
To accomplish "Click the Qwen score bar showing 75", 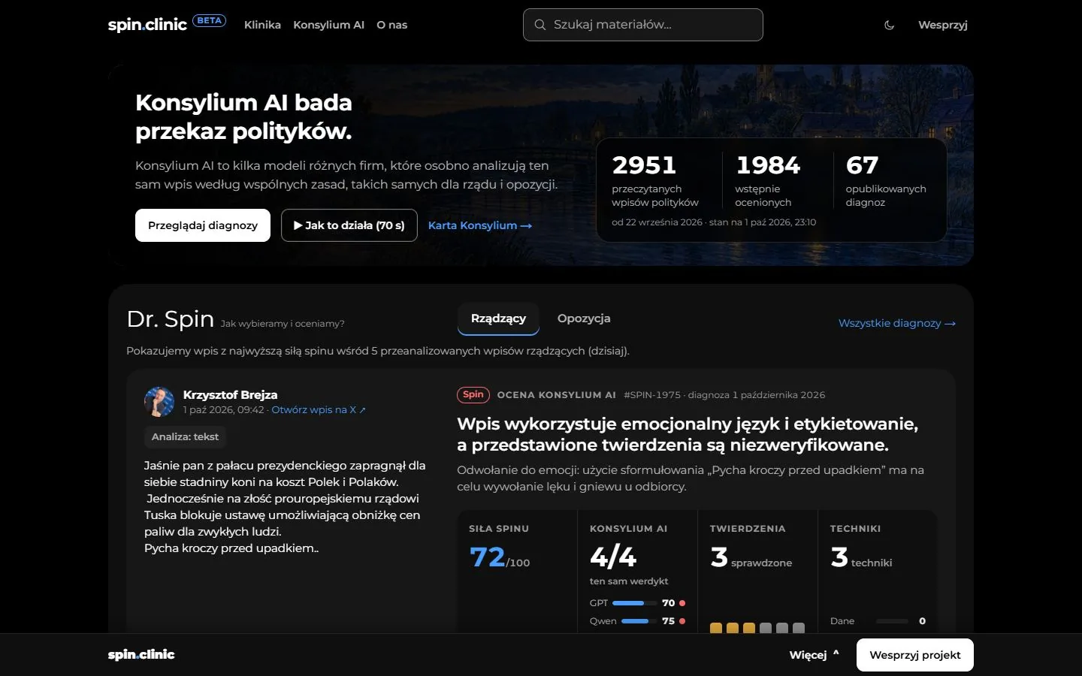I will (637, 621).
